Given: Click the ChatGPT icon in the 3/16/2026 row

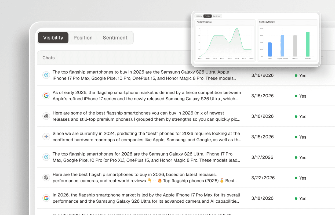Looking at the screenshot, I should [x=46, y=116].
